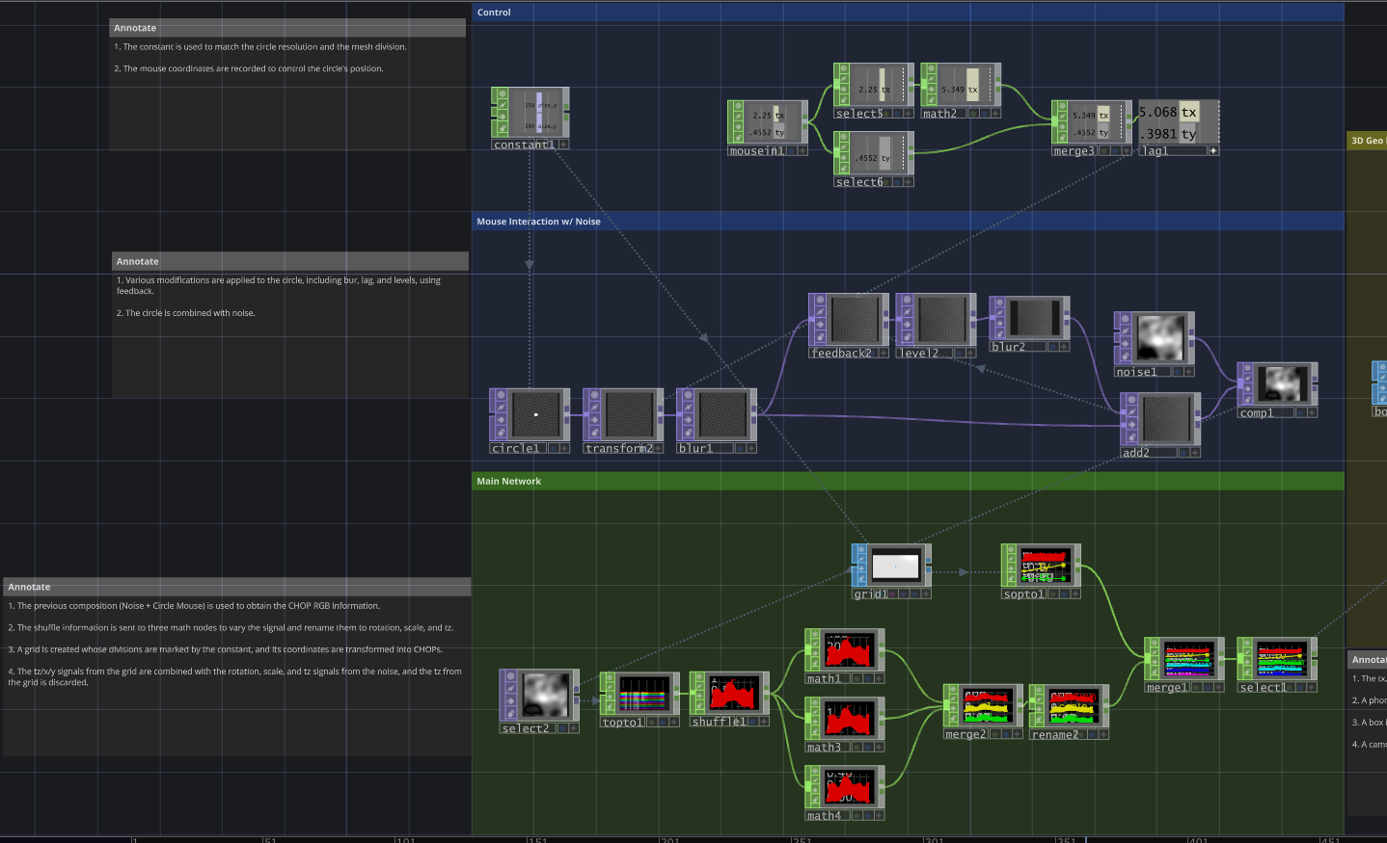Toggle the viewer flag on circle1 node
1387x843 pixels.
point(500,395)
